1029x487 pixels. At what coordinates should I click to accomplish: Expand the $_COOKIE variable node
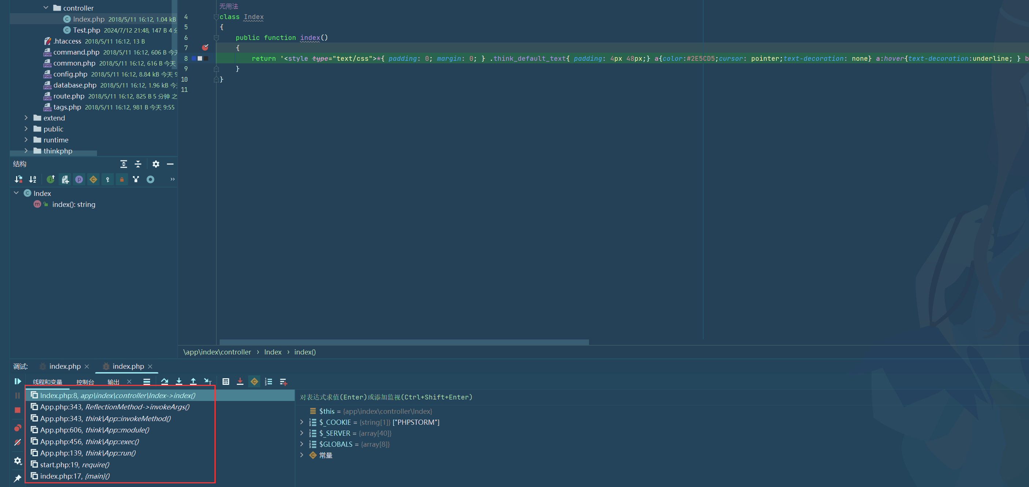click(x=302, y=422)
